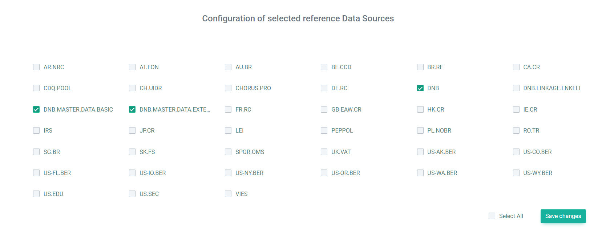The width and height of the screenshot is (598, 234).
Task: Check the GB-EAW.CR checkbox
Action: pos(324,109)
